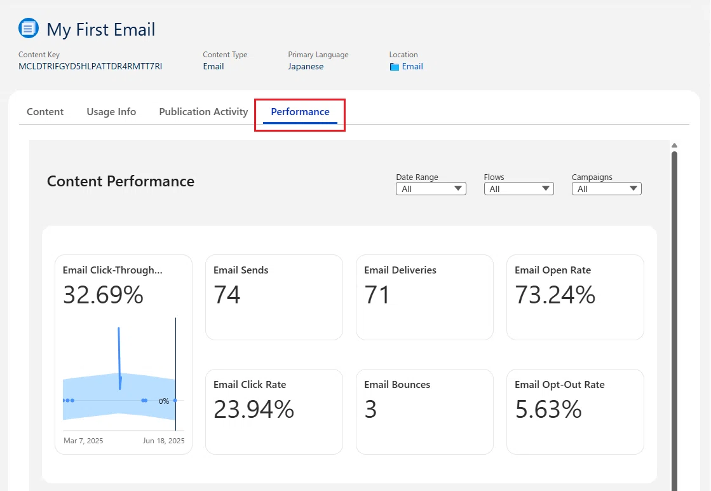This screenshot has height=491, width=711.
Task: Click the Email folder icon under Location
Action: [x=394, y=67]
